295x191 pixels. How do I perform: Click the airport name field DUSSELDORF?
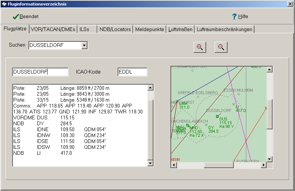pos(40,72)
